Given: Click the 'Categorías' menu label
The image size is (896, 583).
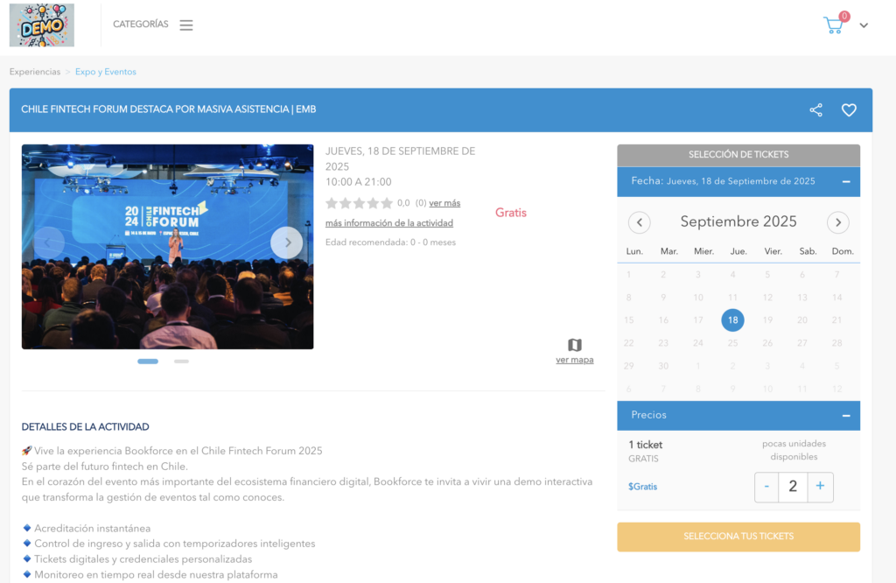Looking at the screenshot, I should 141,24.
